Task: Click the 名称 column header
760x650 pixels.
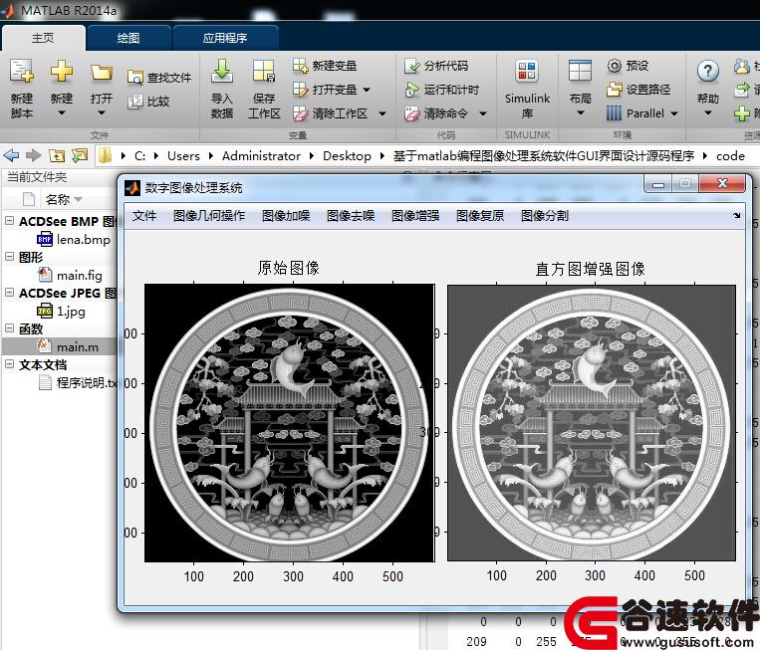Action: (58, 199)
